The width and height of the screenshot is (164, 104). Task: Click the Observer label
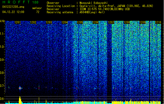[x=53, y=3]
